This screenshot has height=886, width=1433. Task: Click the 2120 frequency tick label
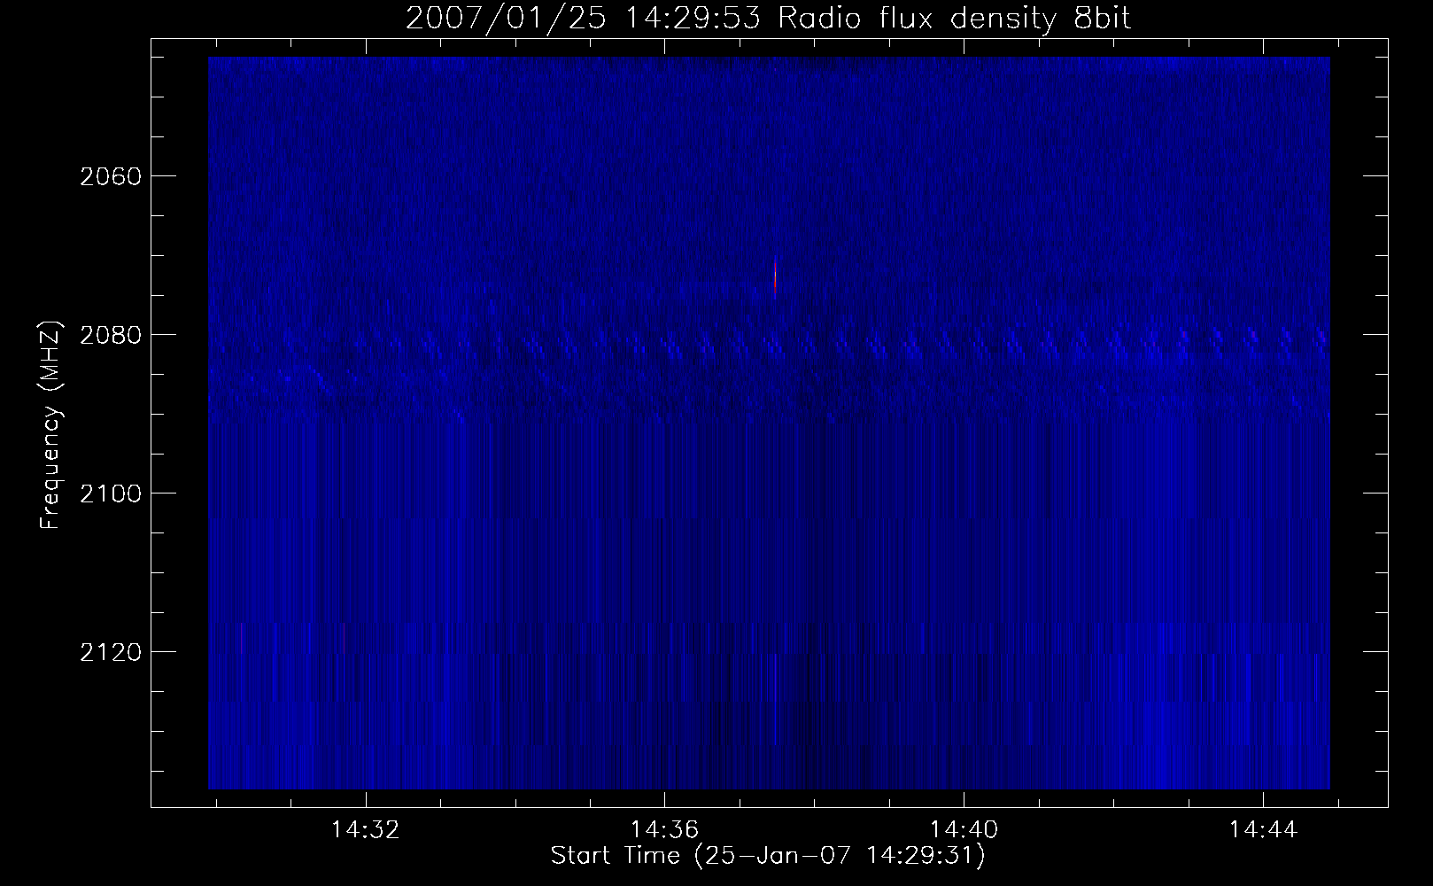click(x=111, y=652)
